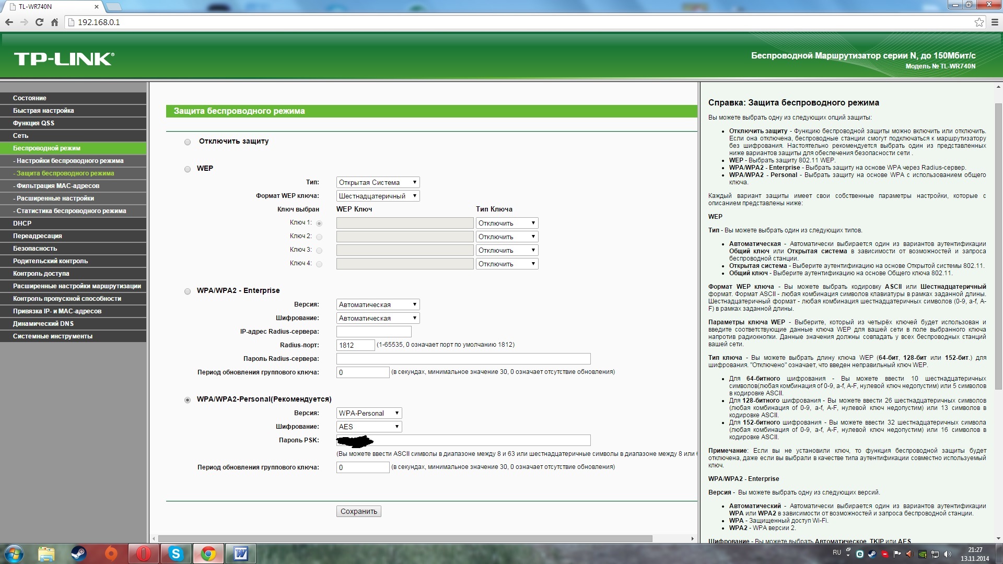Image resolution: width=1003 pixels, height=564 pixels.
Task: Open the key type dropdown for Ключ 2
Action: point(507,237)
